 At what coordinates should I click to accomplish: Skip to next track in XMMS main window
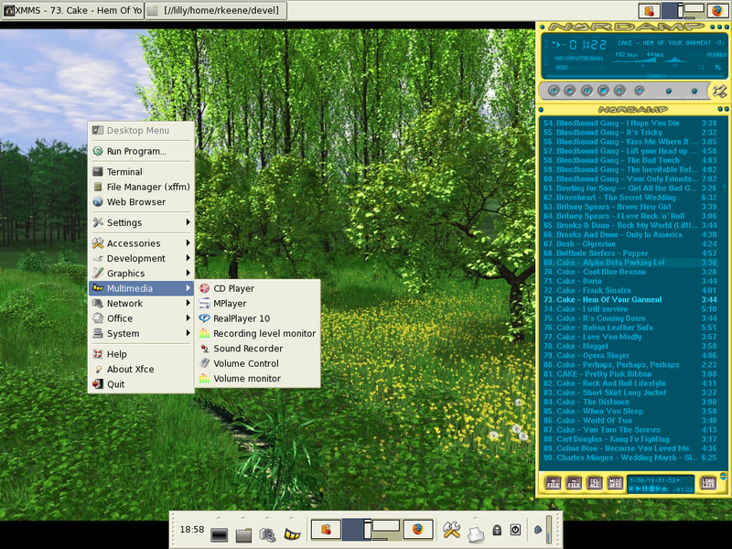(619, 91)
